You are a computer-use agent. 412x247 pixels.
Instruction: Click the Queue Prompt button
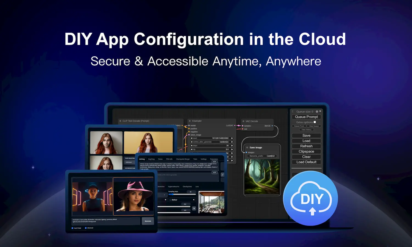point(306,117)
